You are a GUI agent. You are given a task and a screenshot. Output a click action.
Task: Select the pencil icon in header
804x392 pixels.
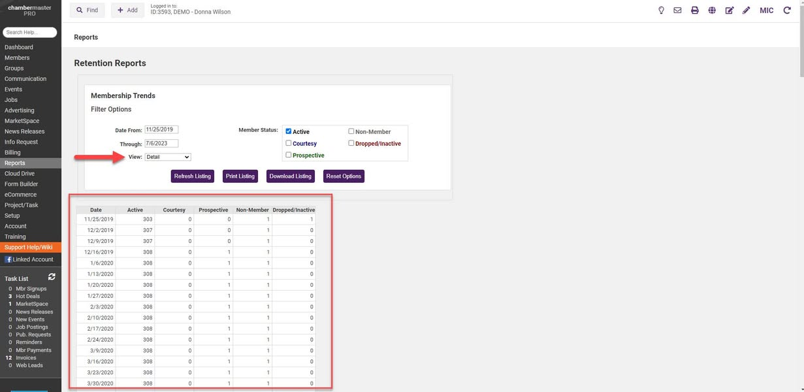tap(747, 10)
